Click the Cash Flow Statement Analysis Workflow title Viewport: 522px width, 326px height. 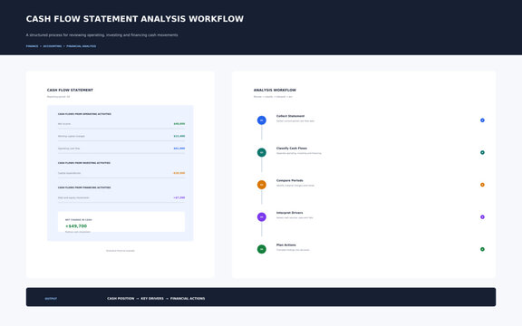(135, 19)
